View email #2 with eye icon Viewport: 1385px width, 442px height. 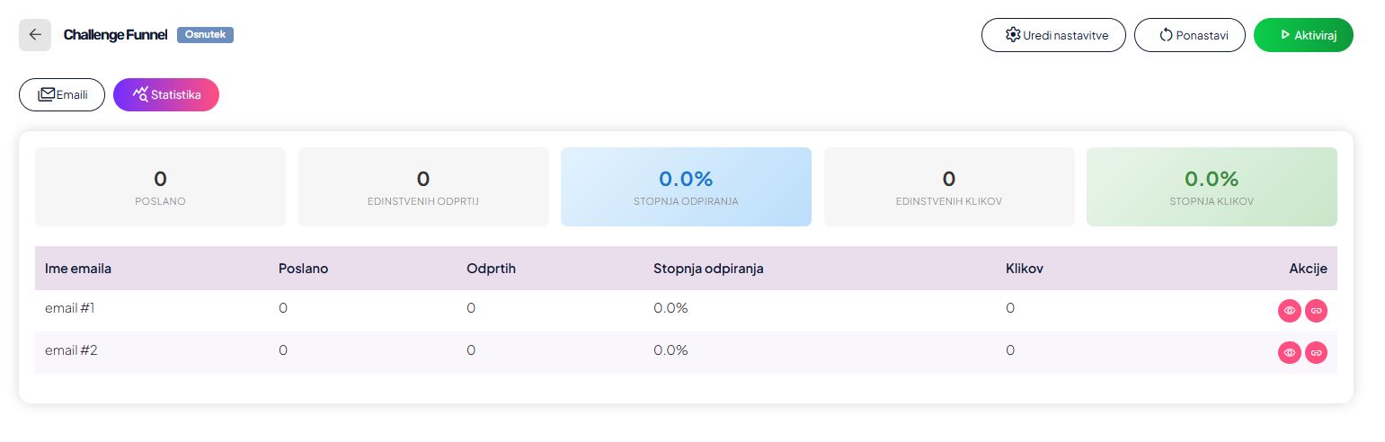point(1289,353)
